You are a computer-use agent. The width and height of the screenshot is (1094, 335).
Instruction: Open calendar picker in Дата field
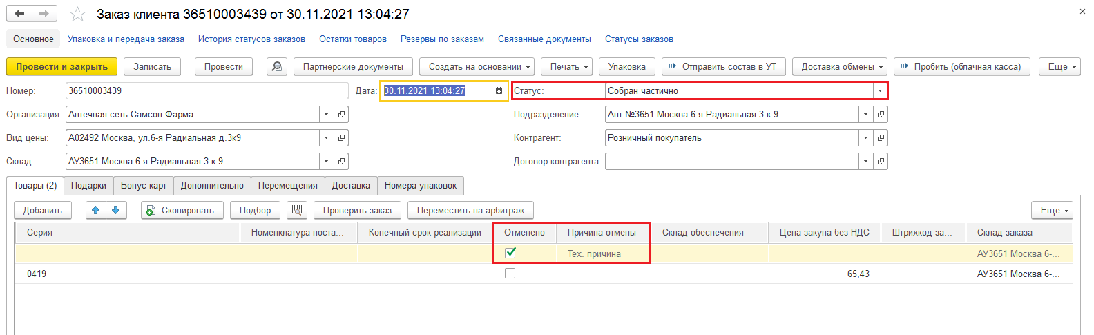[x=499, y=90]
